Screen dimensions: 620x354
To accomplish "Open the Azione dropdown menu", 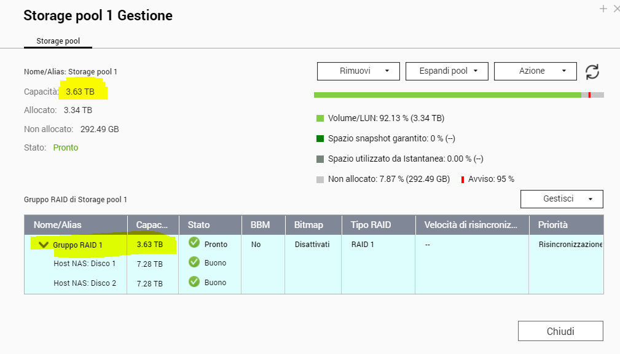I will 535,71.
